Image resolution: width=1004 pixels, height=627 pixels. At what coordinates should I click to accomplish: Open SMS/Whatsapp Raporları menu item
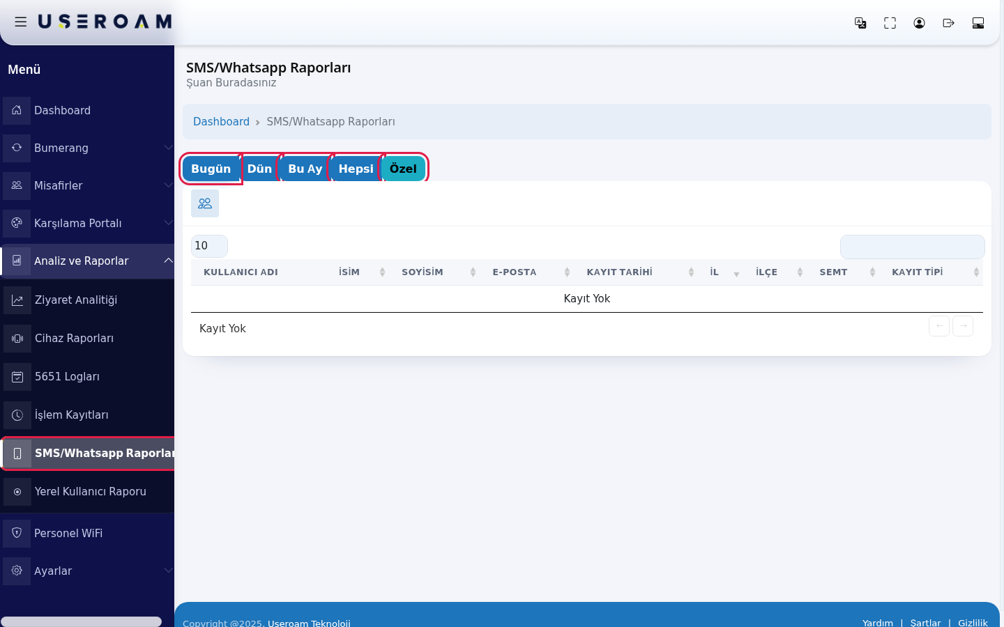[x=88, y=454]
